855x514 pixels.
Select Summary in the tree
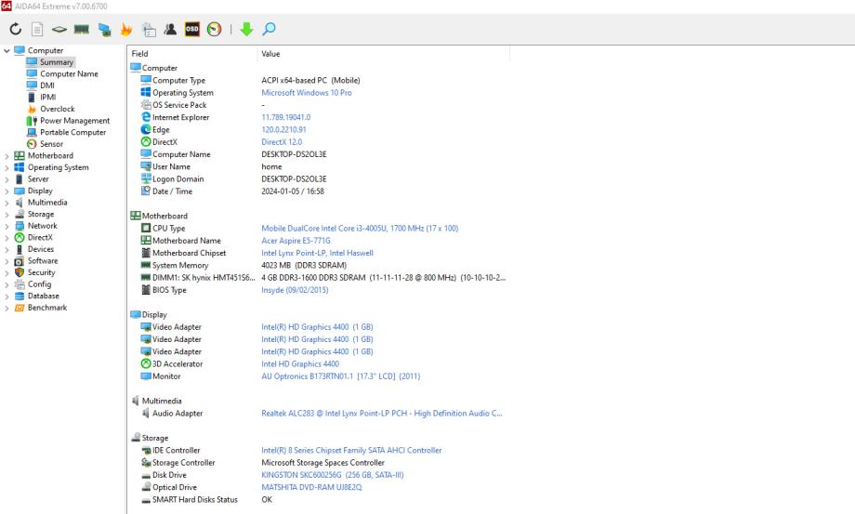56,62
